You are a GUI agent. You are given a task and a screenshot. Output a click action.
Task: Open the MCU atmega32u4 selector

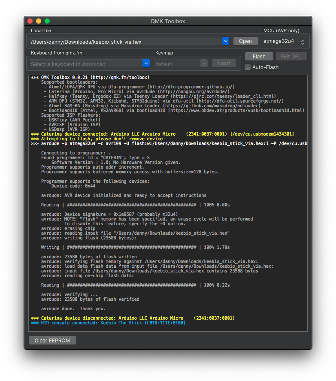point(284,42)
